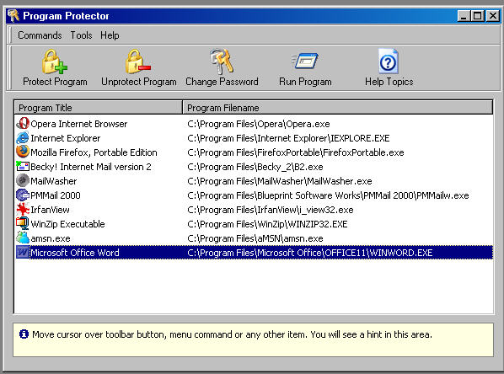This screenshot has height=374, width=504.
Task: Click the WinZip Executable icon
Action: [23, 223]
